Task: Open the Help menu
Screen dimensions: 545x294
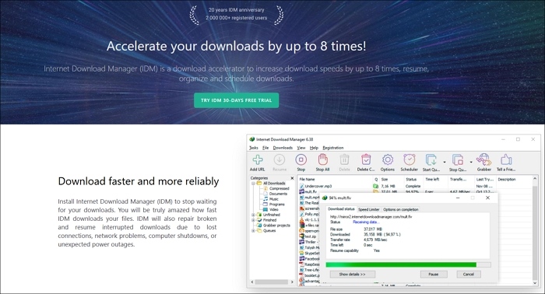Action: 314,148
